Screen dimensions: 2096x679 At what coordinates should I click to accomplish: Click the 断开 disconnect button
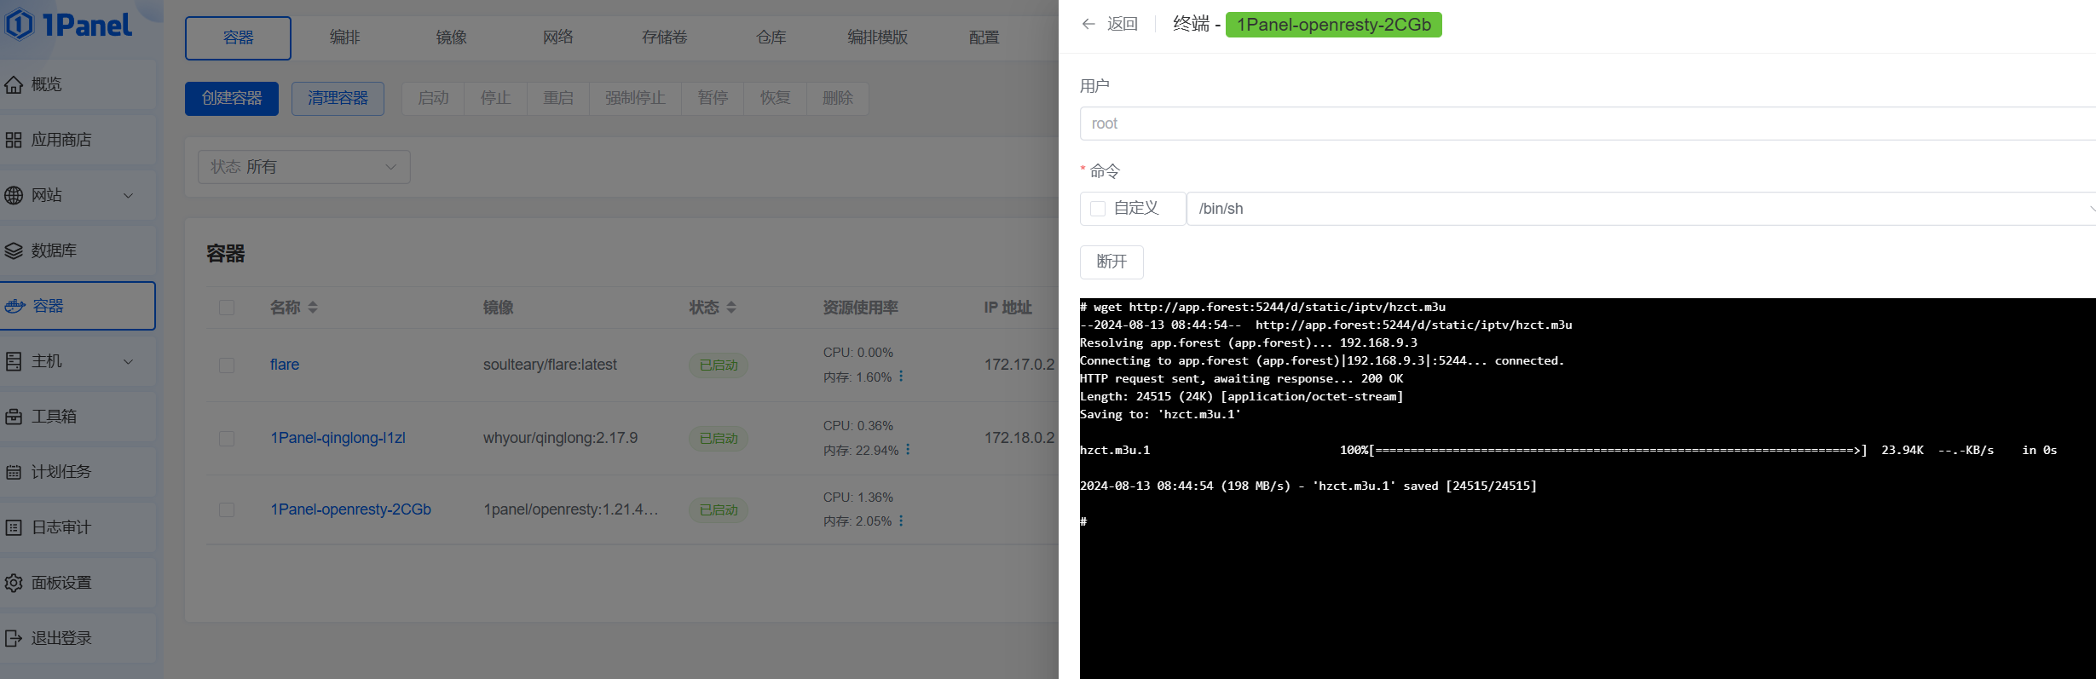[1112, 262]
